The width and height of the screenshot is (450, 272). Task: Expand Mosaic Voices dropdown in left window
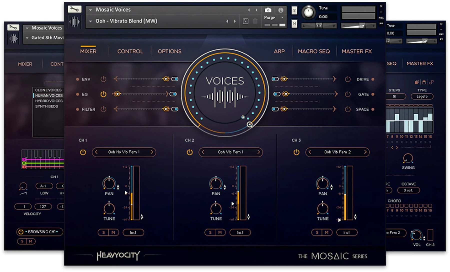pos(27,28)
